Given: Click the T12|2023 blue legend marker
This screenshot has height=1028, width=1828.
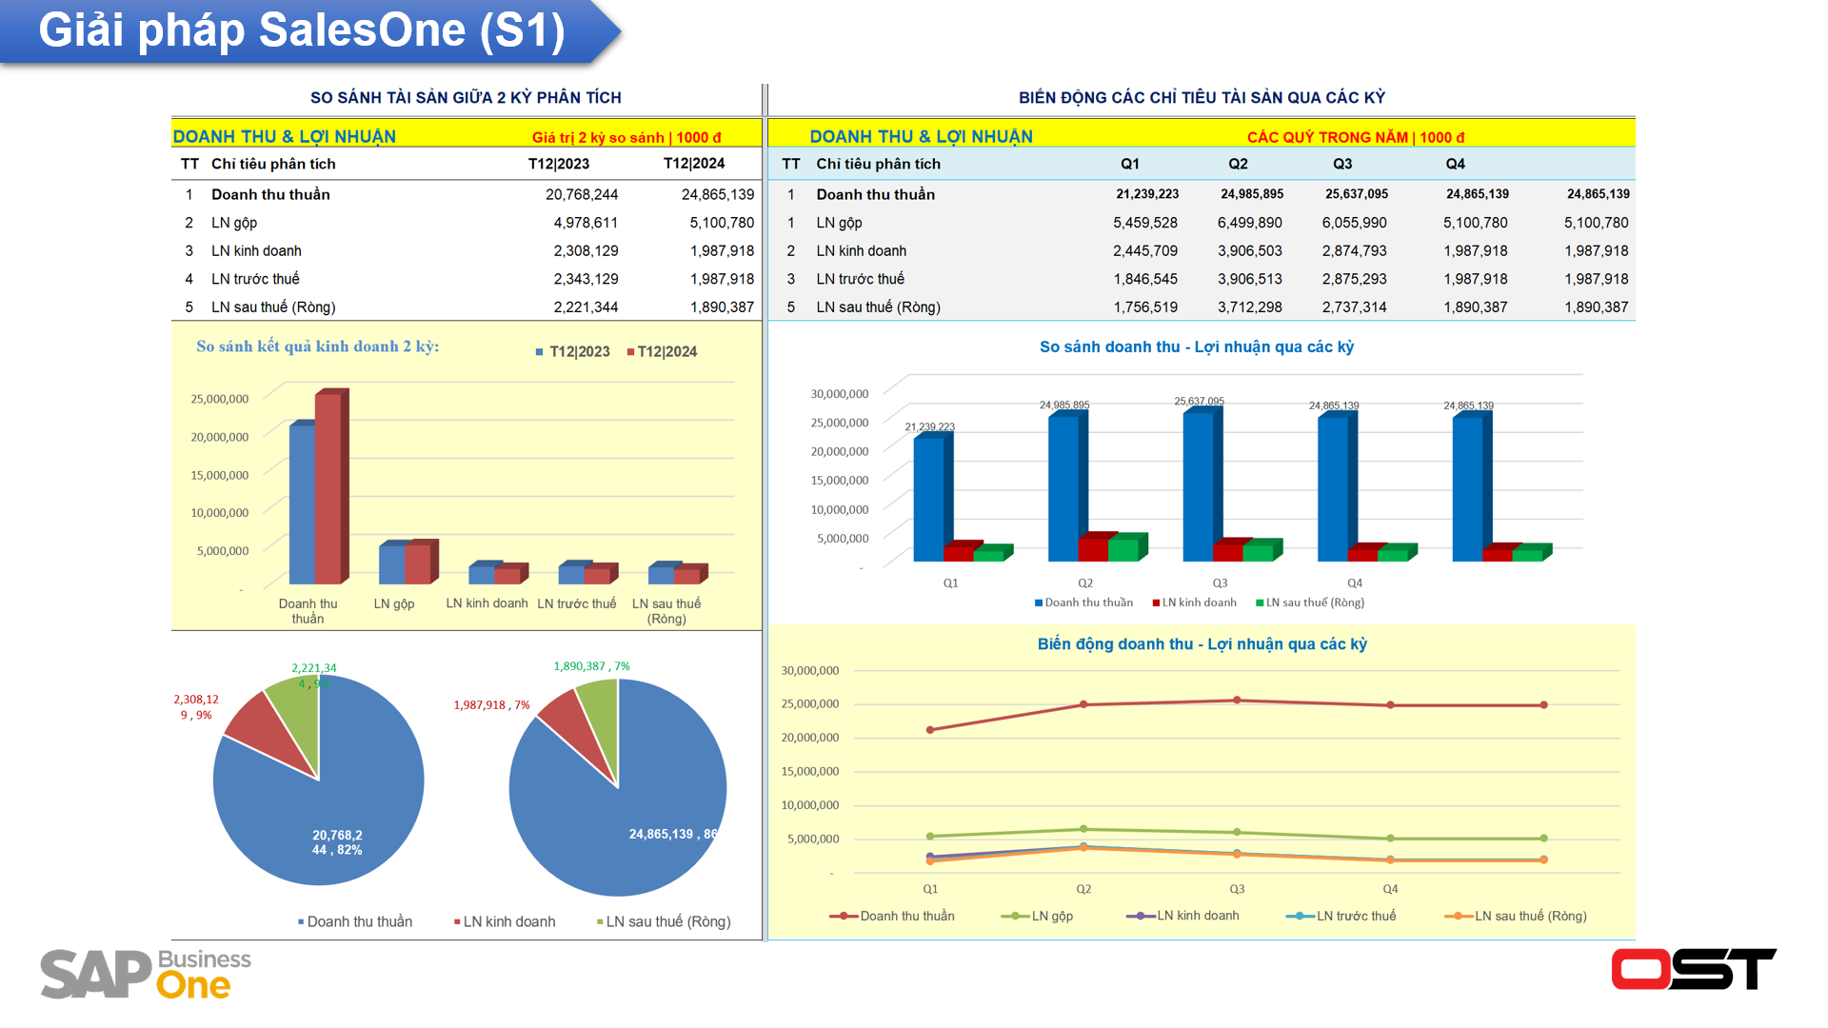Looking at the screenshot, I should coord(540,352).
